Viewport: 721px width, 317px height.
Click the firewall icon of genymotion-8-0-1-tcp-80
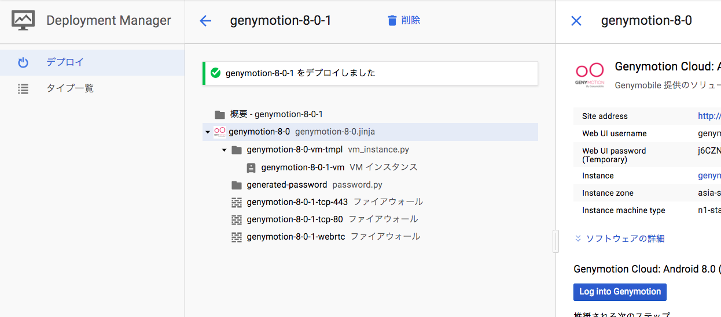coord(236,220)
